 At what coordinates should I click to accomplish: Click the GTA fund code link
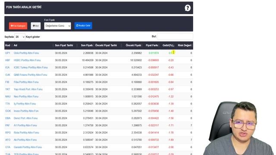8,147
